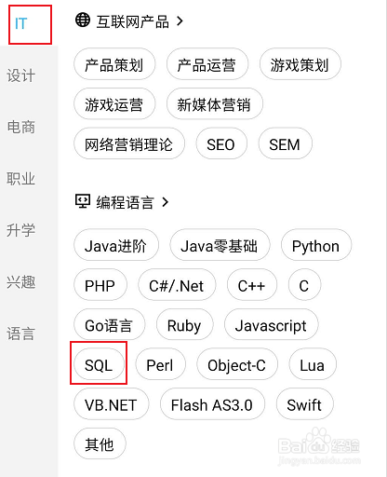
Task: Pick the 其他 tag
Action: point(100,444)
